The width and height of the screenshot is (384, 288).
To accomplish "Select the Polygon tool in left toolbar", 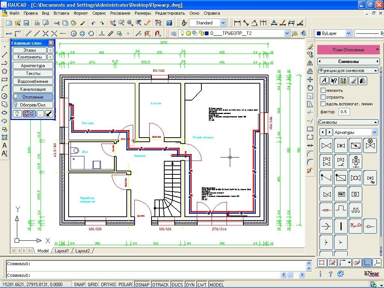I will (4, 71).
